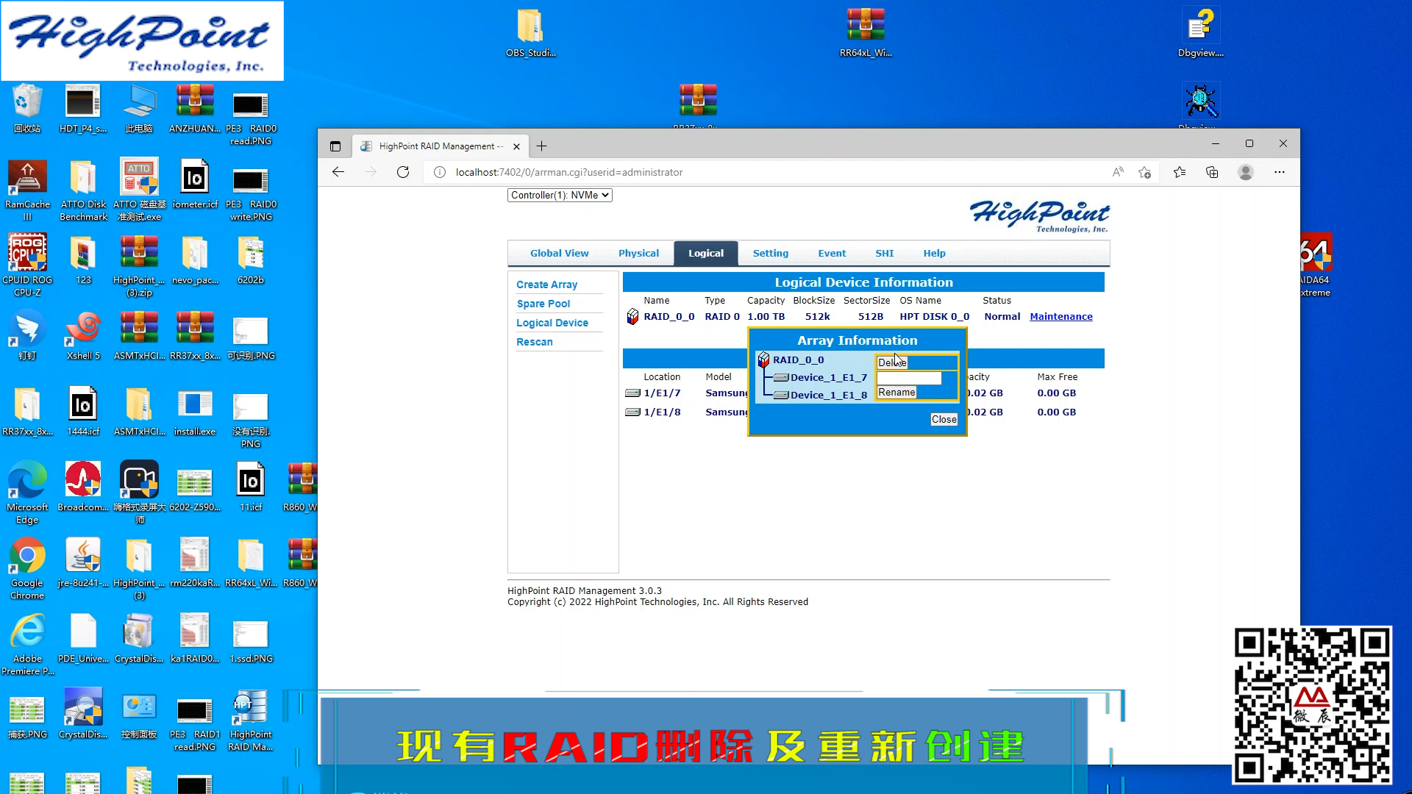Click the Create Array link
Screen dimensions: 1412x794
(x=546, y=285)
